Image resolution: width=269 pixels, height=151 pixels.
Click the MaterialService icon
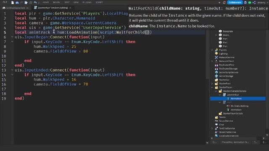pyautogui.click(x=216, y=57)
